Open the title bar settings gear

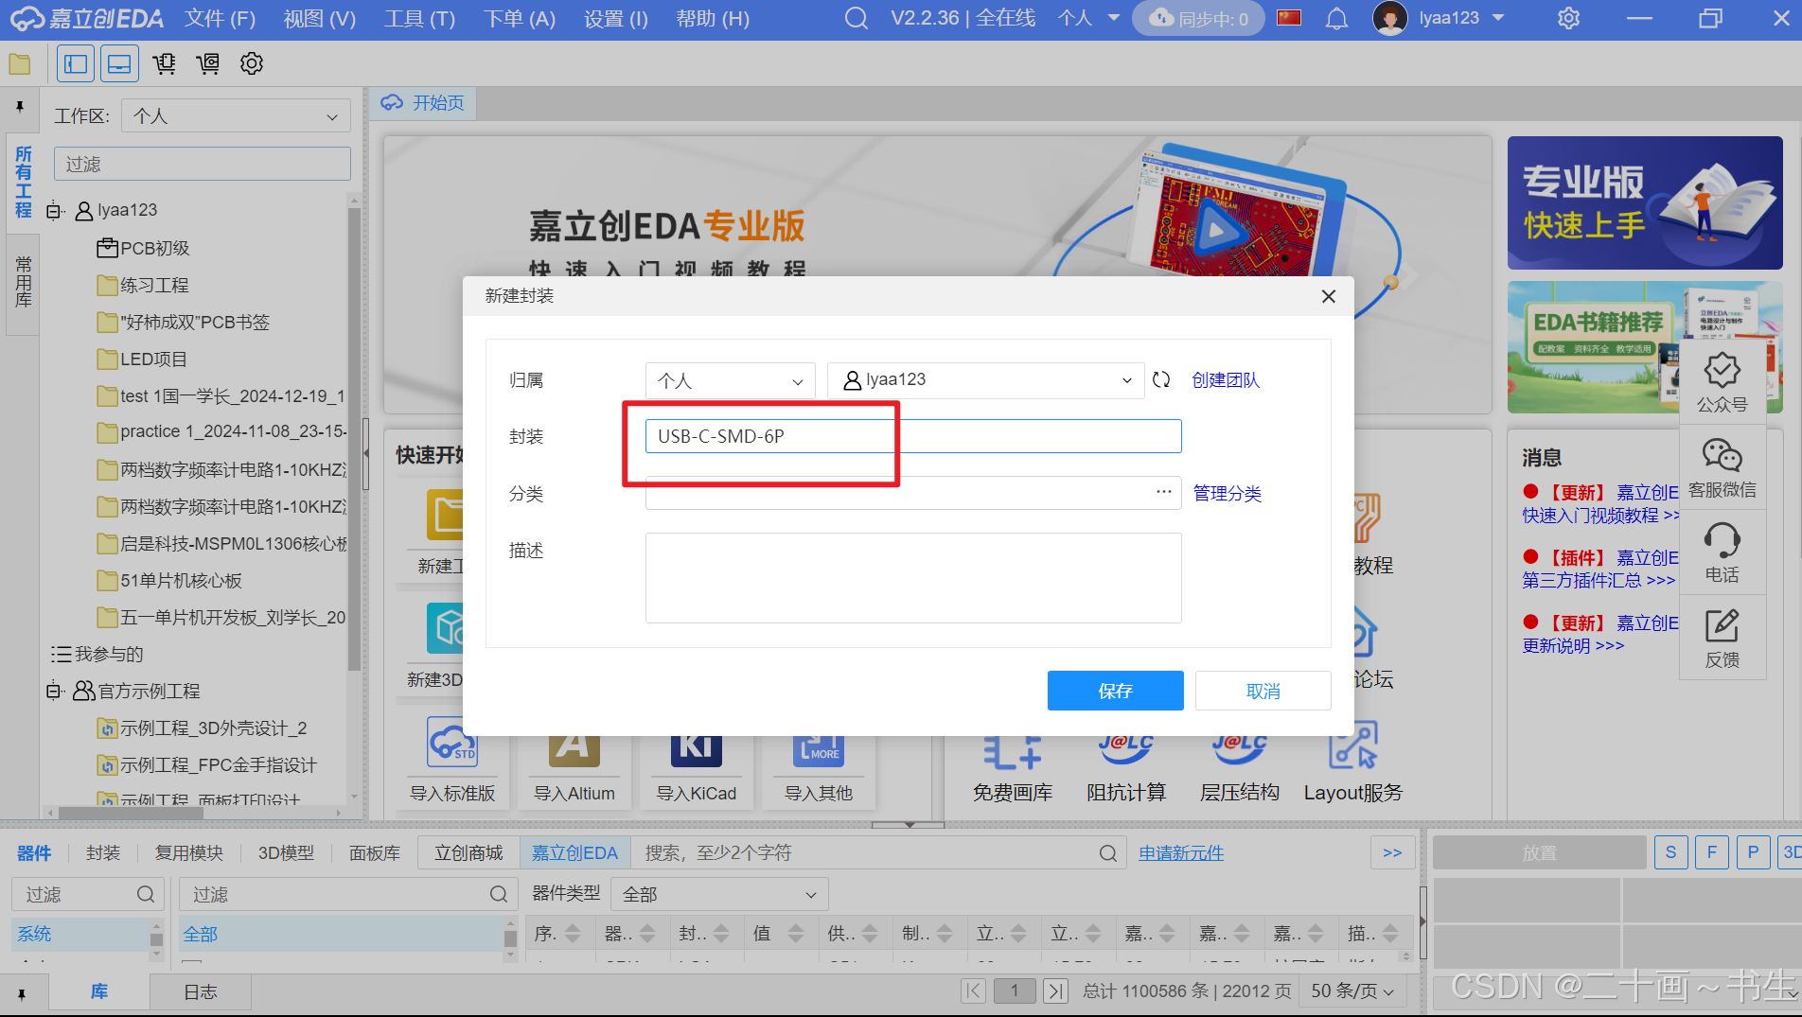click(x=1568, y=19)
